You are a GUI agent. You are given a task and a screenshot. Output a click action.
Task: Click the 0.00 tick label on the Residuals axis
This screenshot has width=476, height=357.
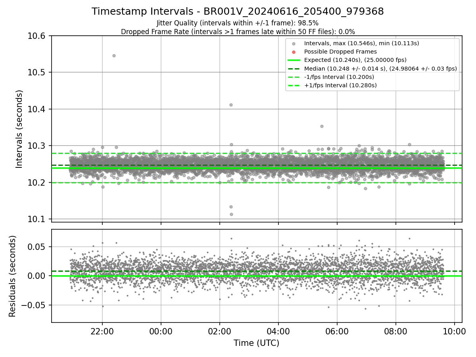[x=37, y=276]
